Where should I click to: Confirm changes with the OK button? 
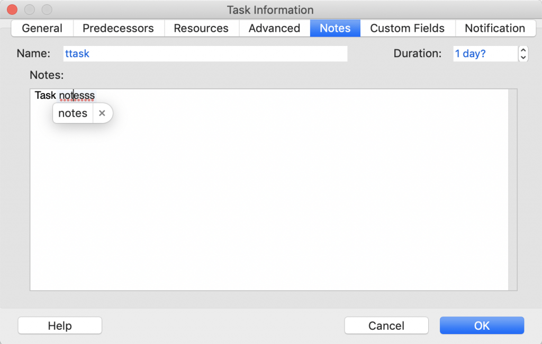pos(481,325)
